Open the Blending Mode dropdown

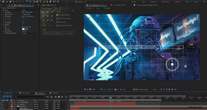(29, 33)
